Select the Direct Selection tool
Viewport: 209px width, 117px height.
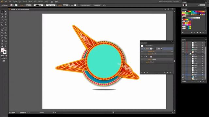point(6,12)
